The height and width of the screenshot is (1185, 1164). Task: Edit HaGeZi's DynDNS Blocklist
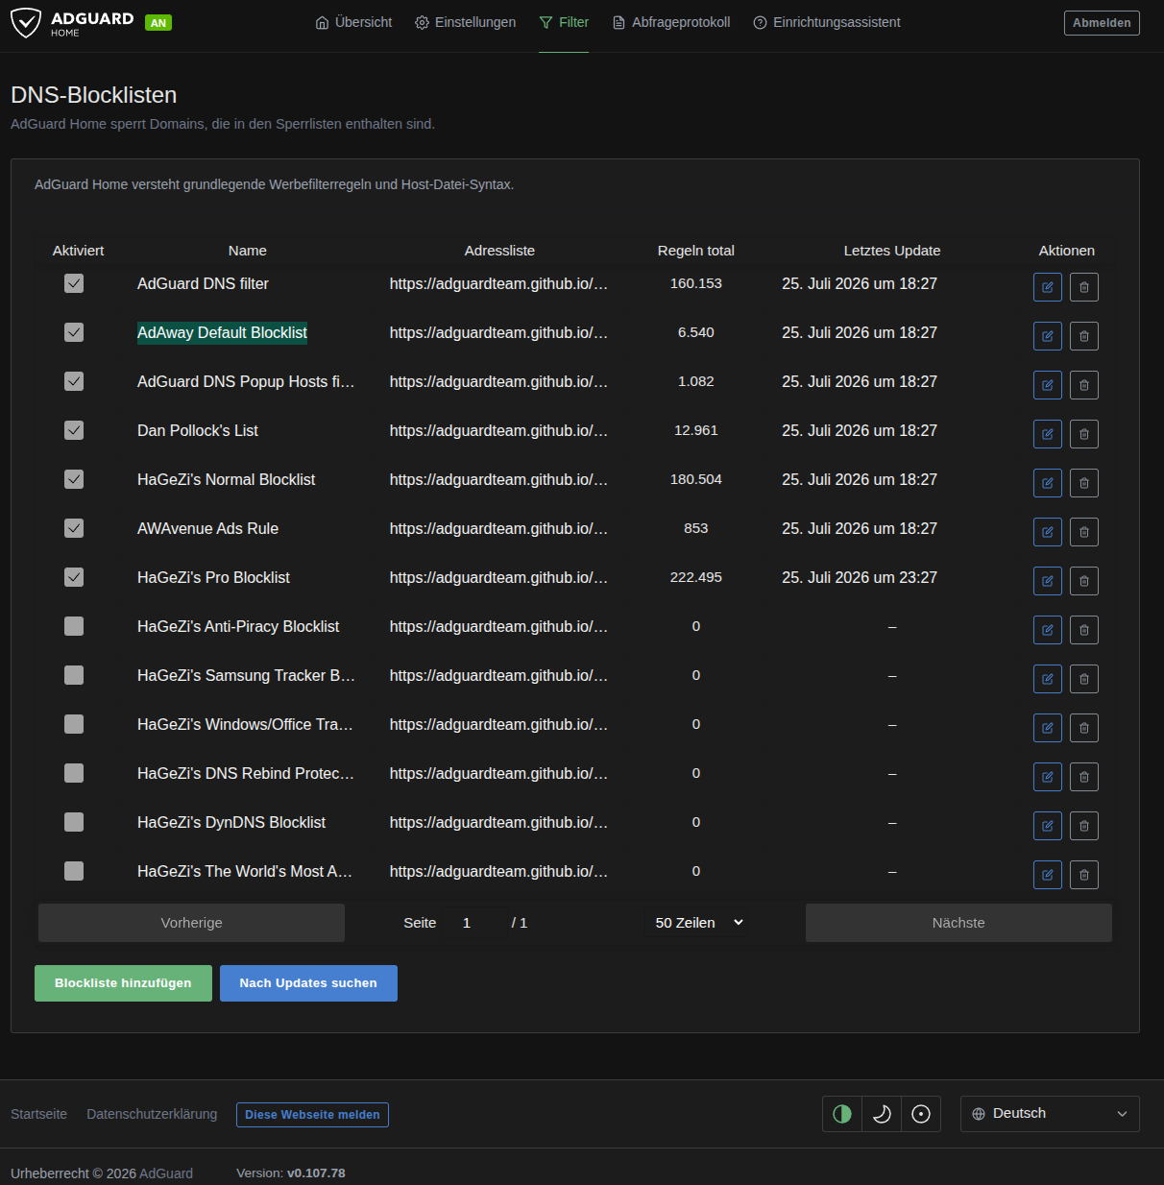(x=1048, y=826)
